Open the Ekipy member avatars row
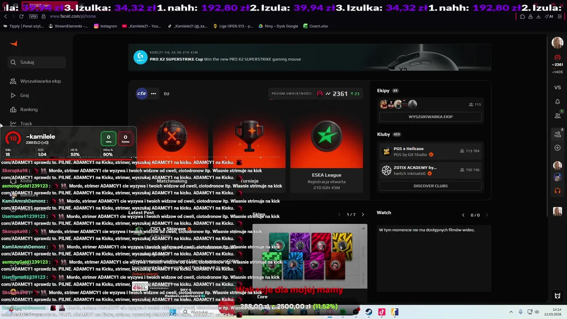Screen dimensions: 567x319 [398, 104]
